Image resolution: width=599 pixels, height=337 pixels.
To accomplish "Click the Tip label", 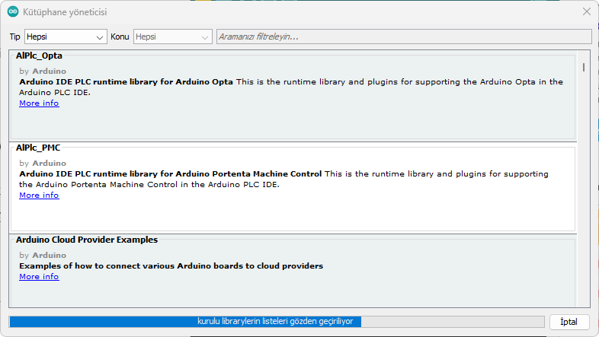I will tap(15, 37).
